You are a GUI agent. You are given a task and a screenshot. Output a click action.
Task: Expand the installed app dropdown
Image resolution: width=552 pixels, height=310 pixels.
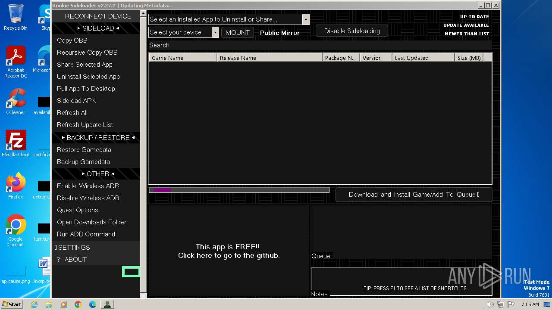click(x=306, y=19)
